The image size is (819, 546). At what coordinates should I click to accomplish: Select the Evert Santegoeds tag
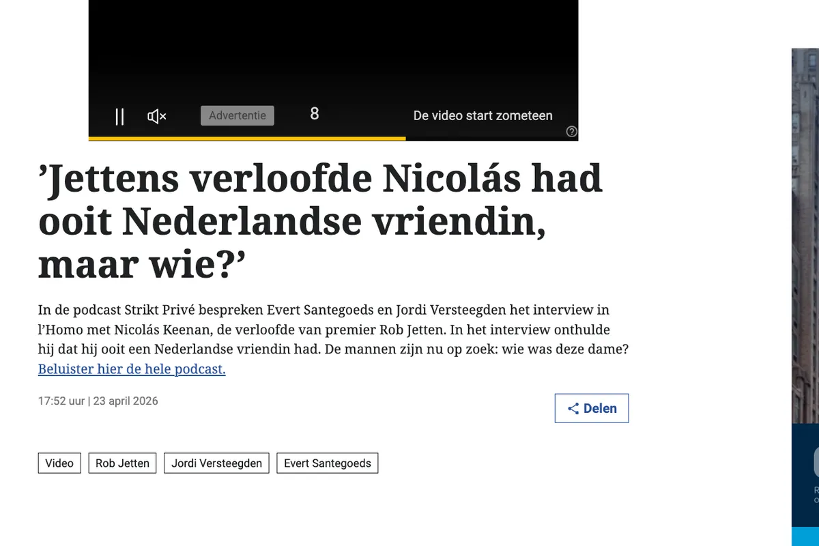click(x=327, y=463)
